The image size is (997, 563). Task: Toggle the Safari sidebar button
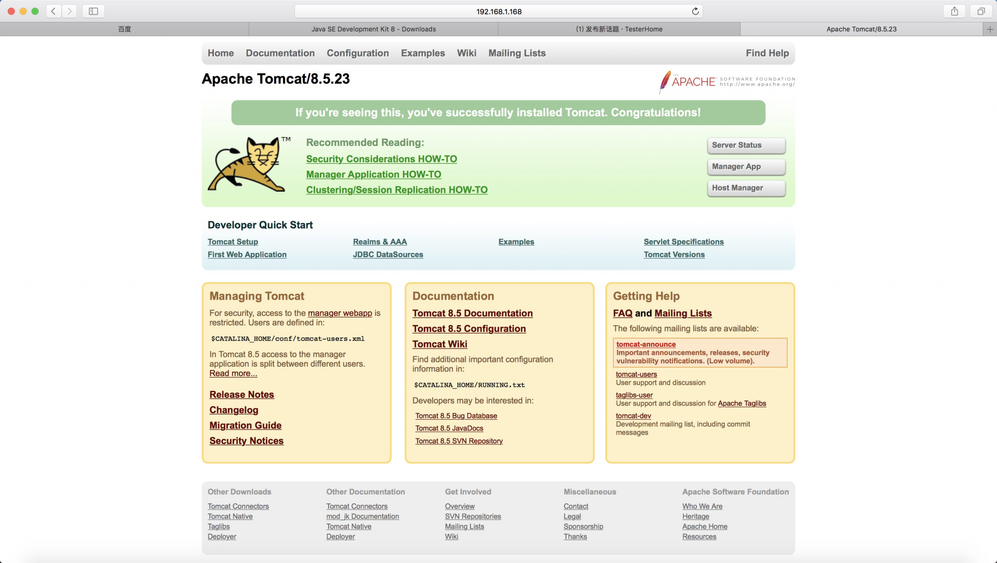(93, 11)
